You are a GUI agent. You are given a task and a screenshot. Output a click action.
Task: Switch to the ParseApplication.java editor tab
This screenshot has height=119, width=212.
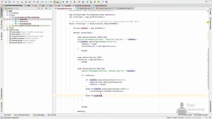tap(64, 8)
